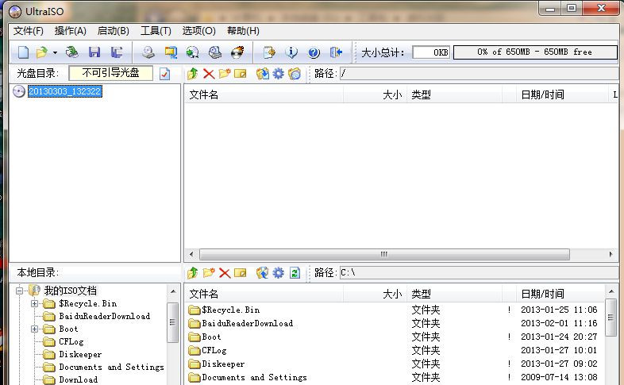Open the image info icon
624x385 pixels.
click(x=291, y=52)
